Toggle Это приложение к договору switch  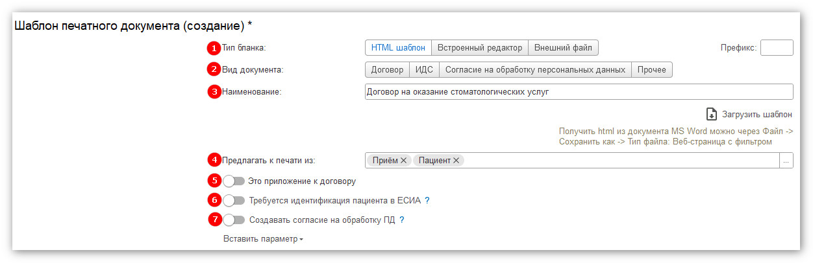[234, 181]
